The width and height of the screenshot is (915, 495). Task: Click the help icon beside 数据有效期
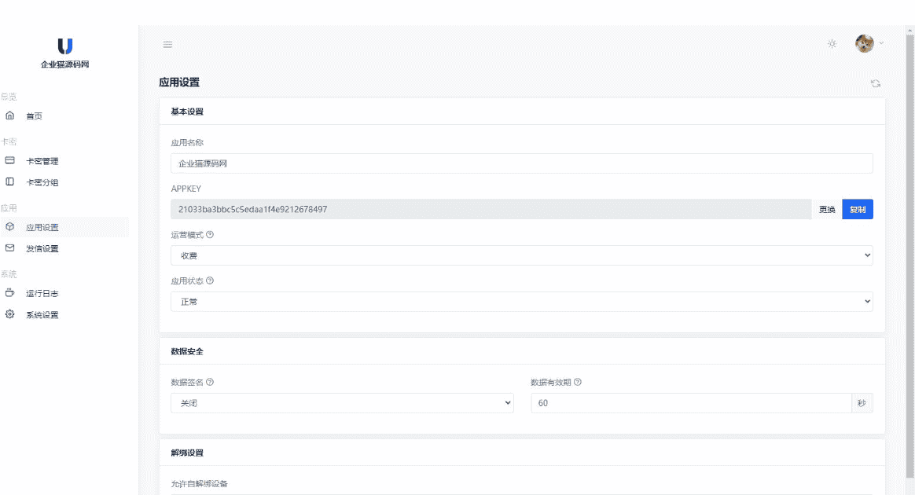pyautogui.click(x=578, y=383)
